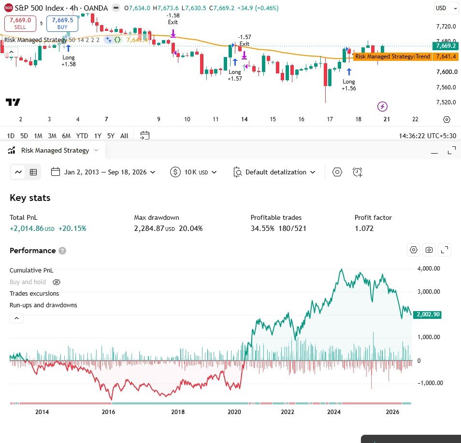Click the 14:36:22 UTC+5:30 timezone
This screenshot has height=443, width=461.
(x=427, y=136)
